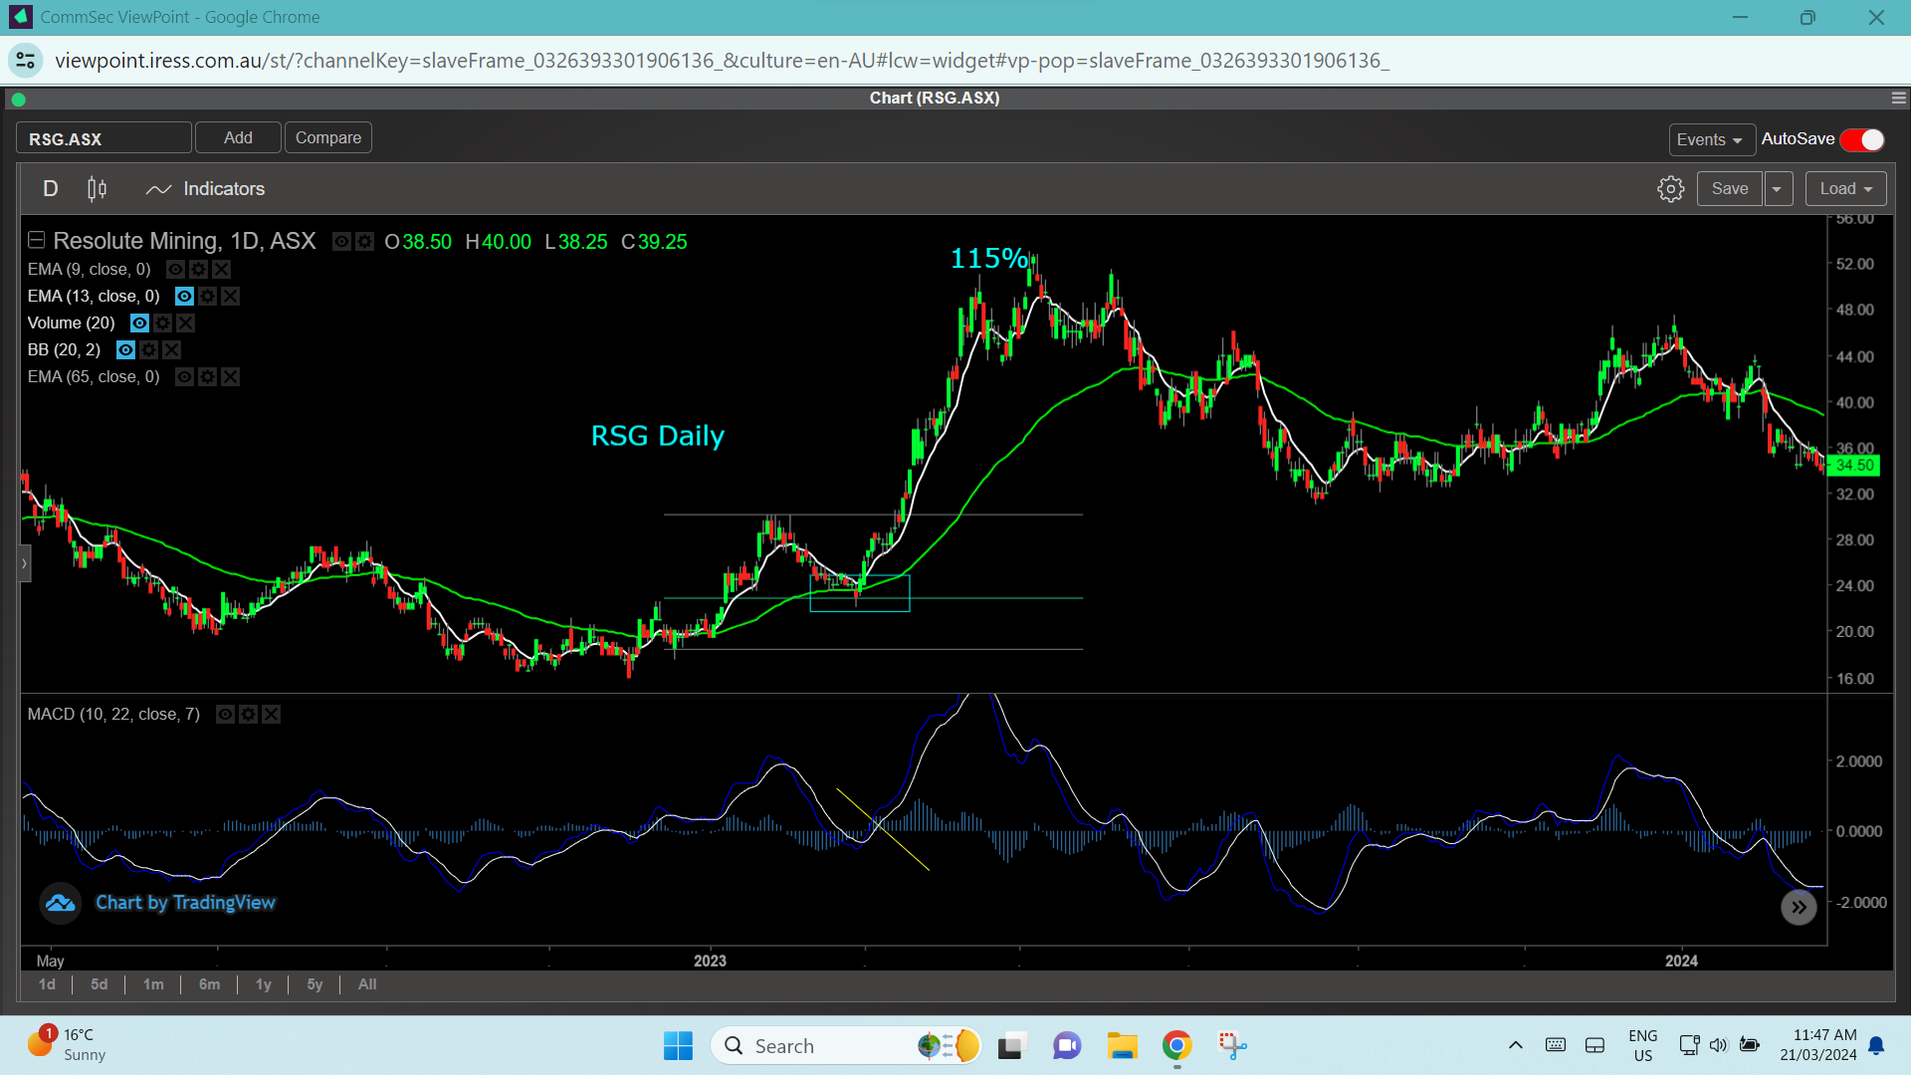The width and height of the screenshot is (1911, 1075).
Task: Select the 5y time range
Action: pyautogui.click(x=315, y=984)
